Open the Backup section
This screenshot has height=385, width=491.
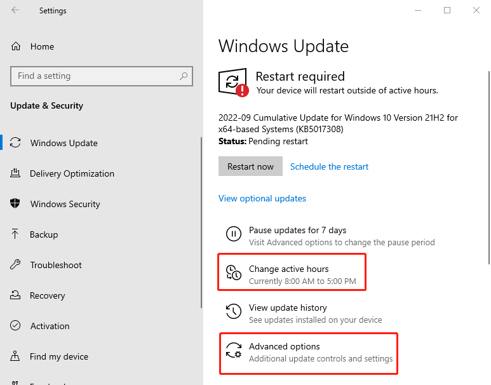tap(44, 234)
